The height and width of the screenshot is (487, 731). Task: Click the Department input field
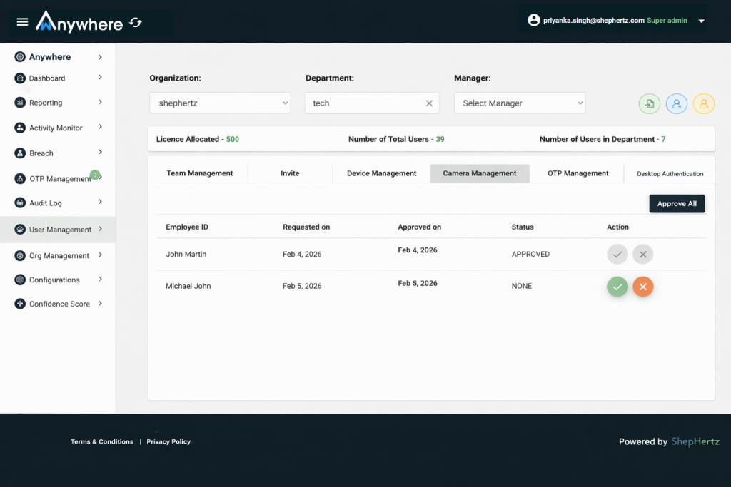364,103
